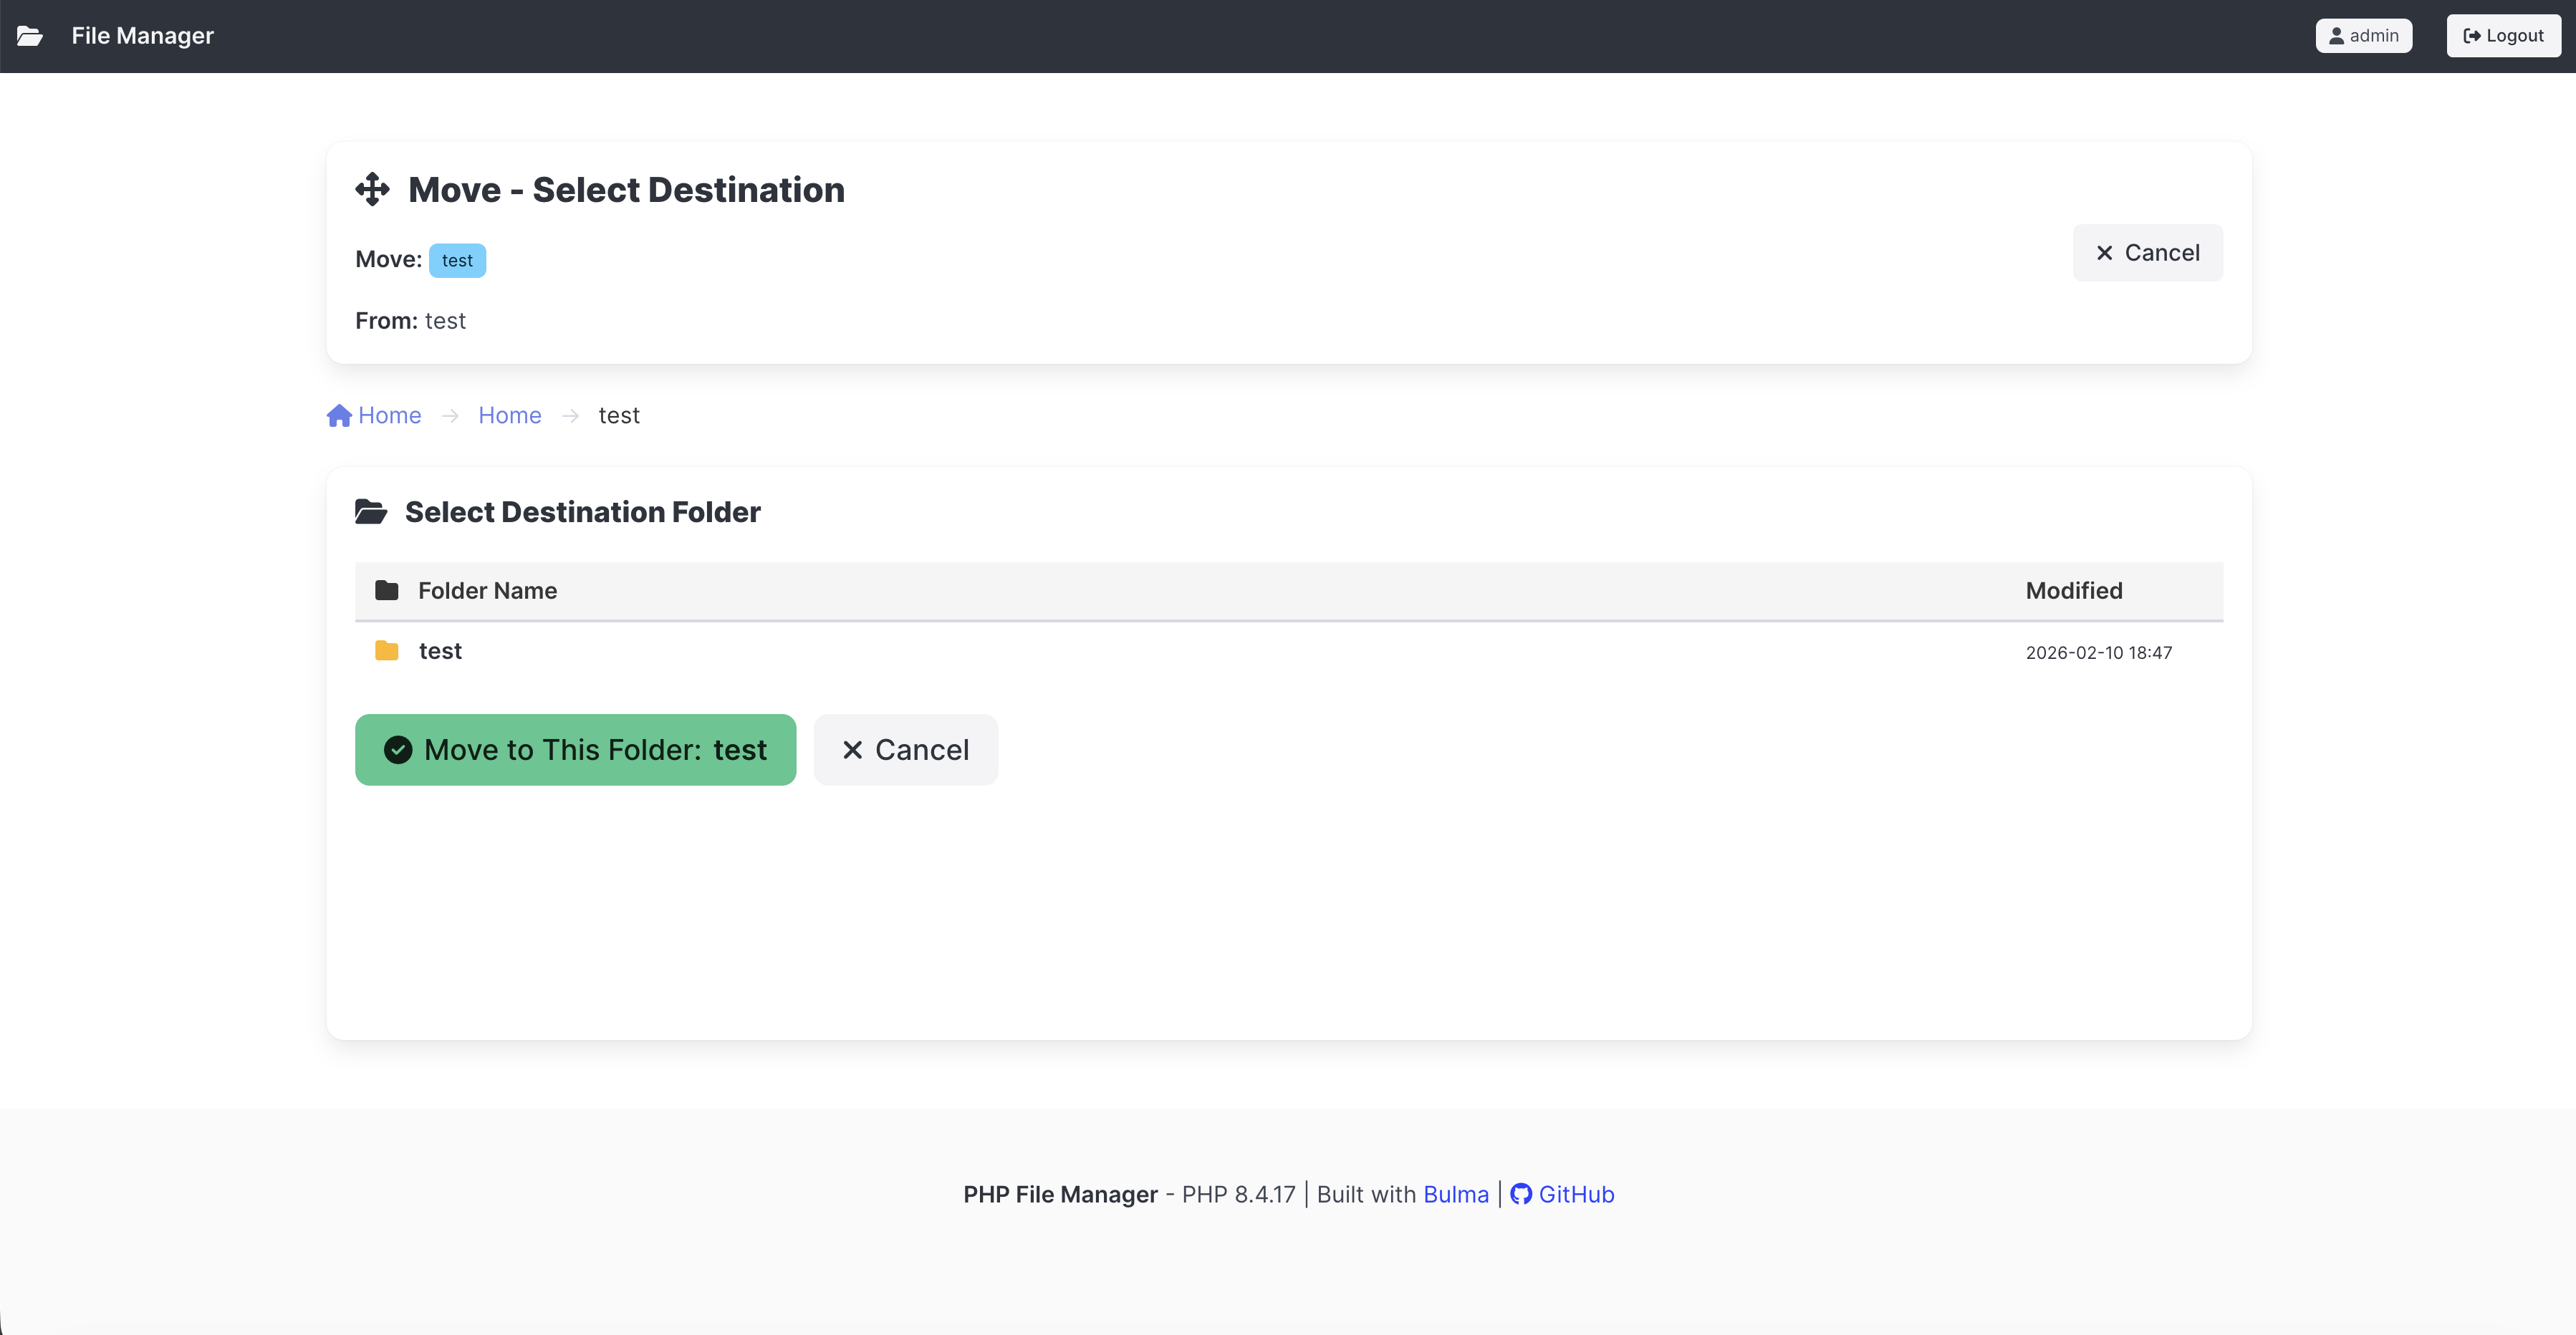Viewport: 2576px width, 1335px height.
Task: Open the test folder row
Action: point(440,651)
